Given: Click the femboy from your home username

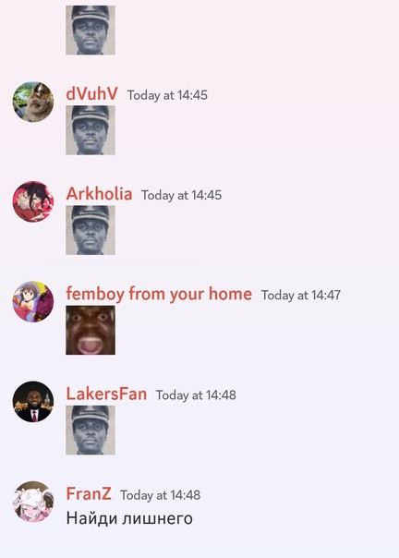Looking at the screenshot, I should coord(159,294).
